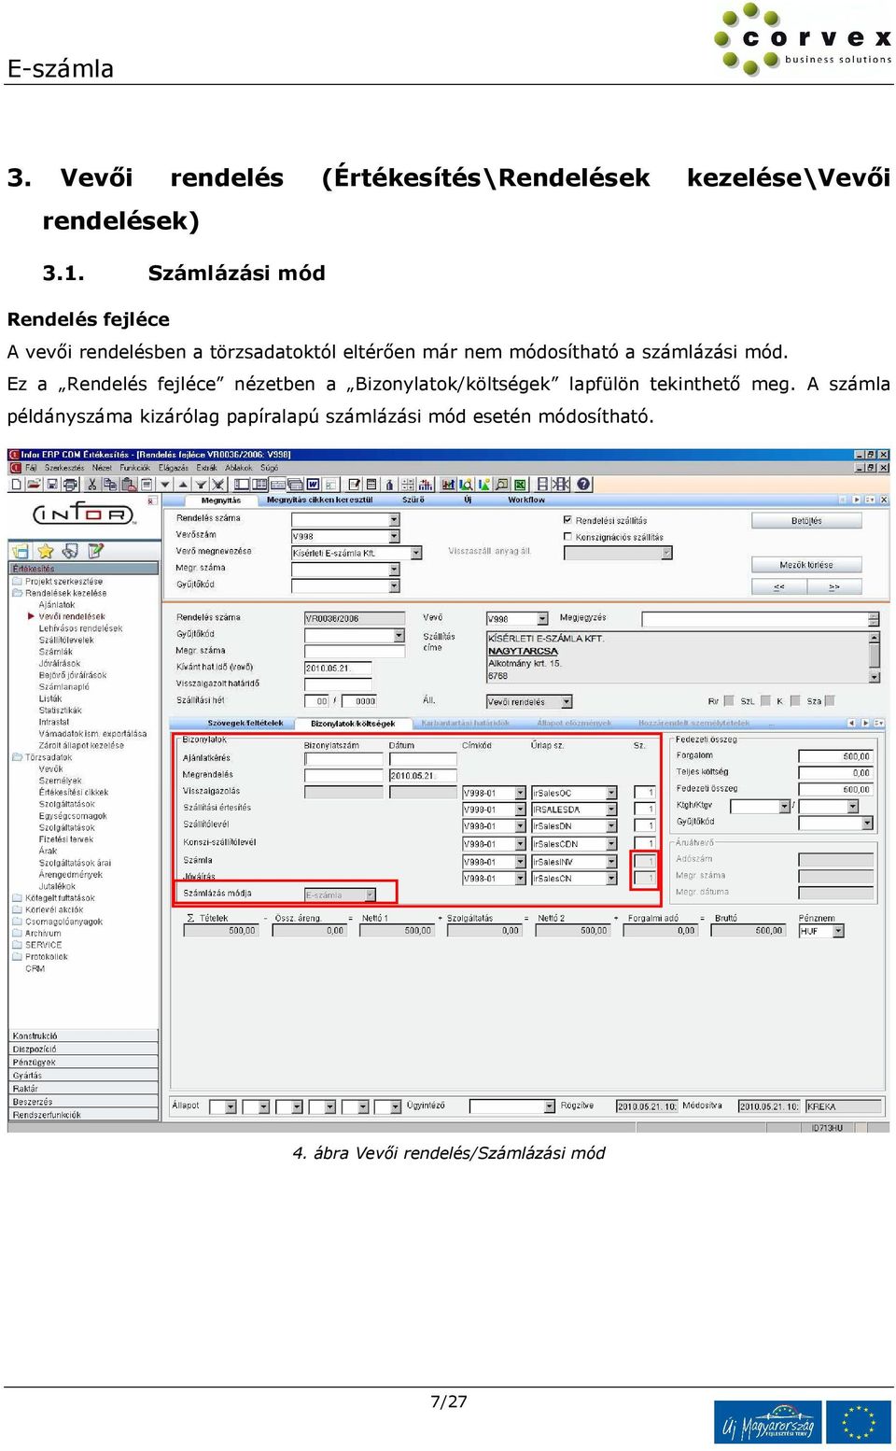Screen dimensions: 896x1451
Task: Toggle the K checkbox
Action: tap(793, 700)
